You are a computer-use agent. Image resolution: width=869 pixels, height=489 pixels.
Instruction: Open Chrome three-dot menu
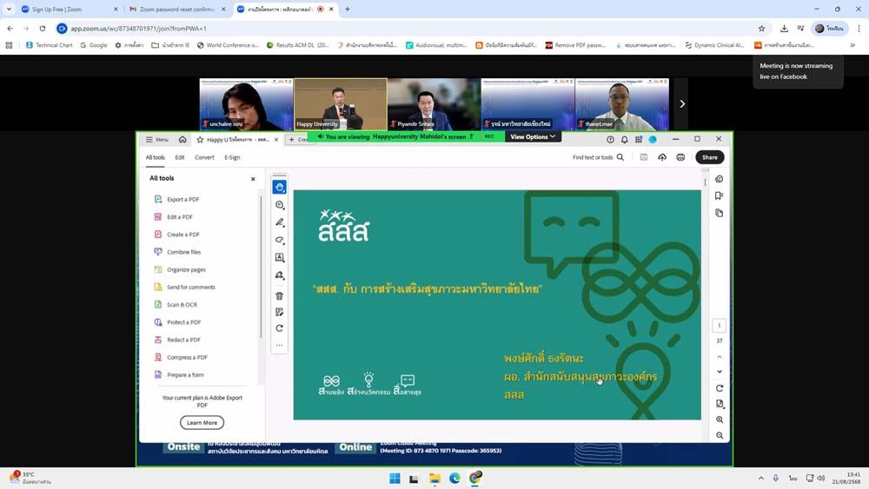(x=859, y=29)
